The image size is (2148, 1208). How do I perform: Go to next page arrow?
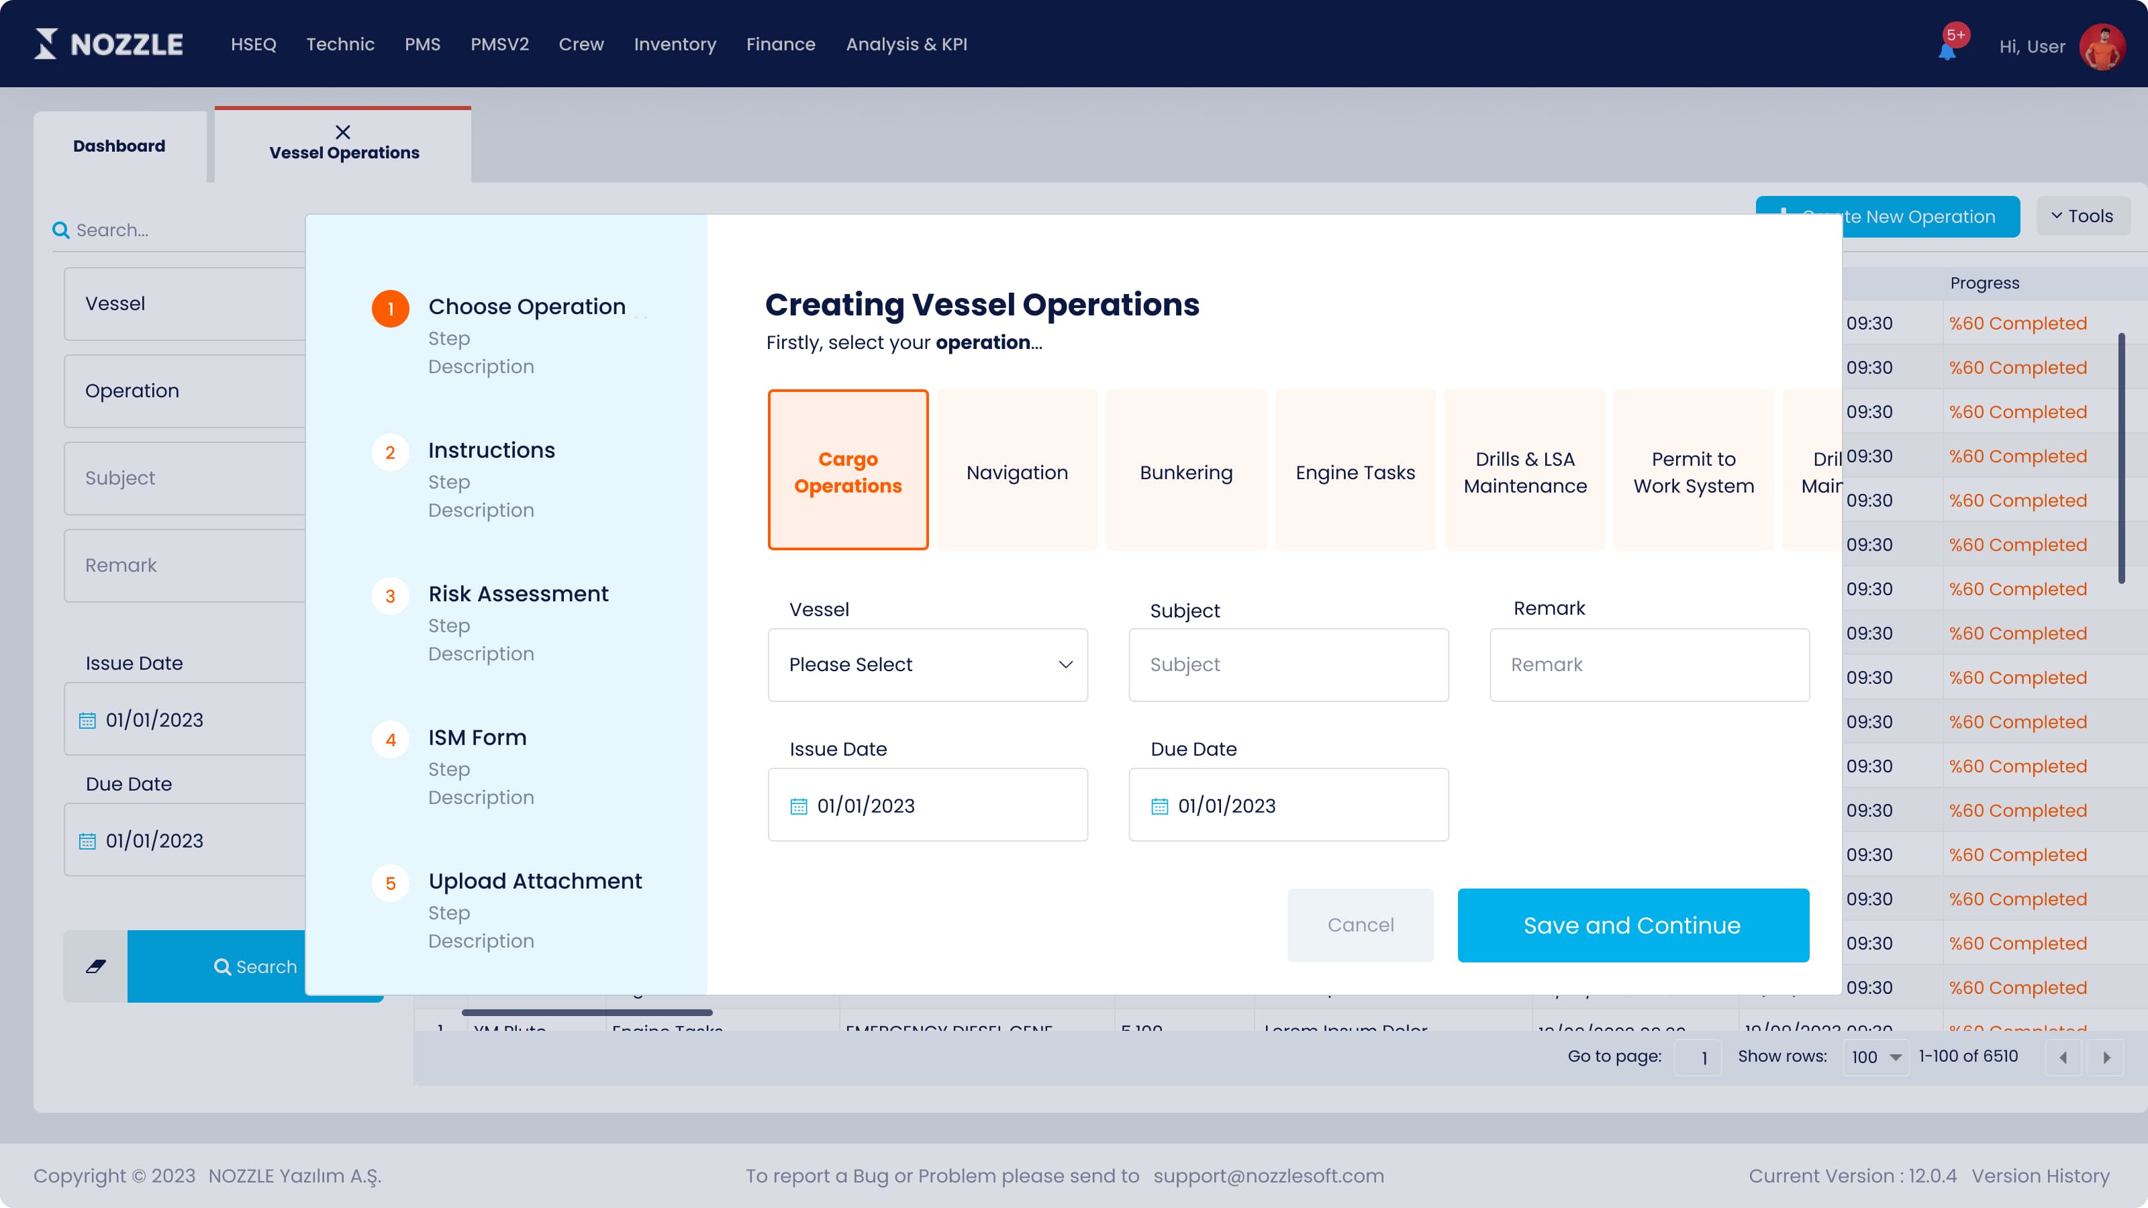(2106, 1057)
